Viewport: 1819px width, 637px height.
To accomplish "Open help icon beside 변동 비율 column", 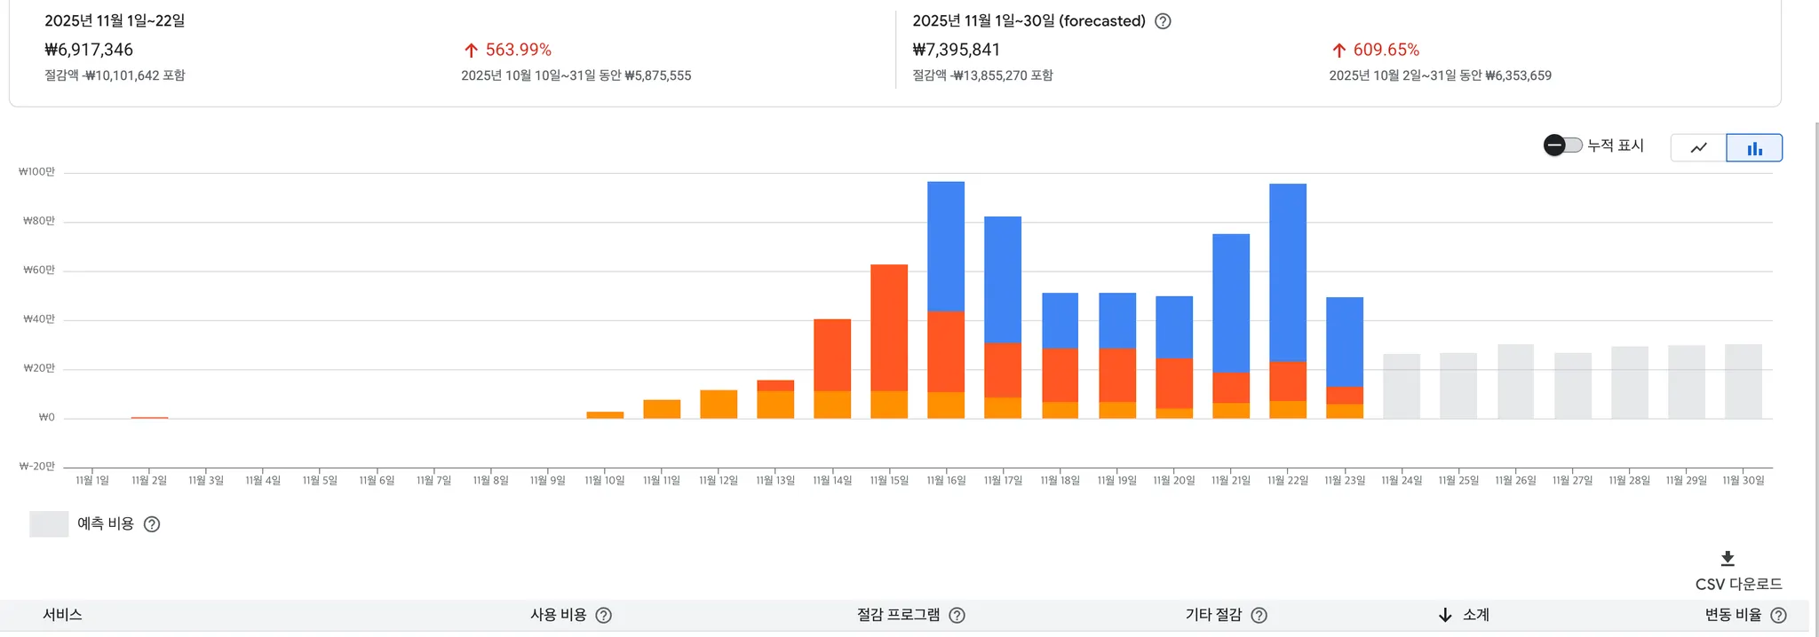I will pyautogui.click(x=1778, y=615).
